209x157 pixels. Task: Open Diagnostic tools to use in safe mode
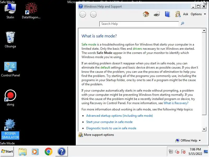[111, 128]
